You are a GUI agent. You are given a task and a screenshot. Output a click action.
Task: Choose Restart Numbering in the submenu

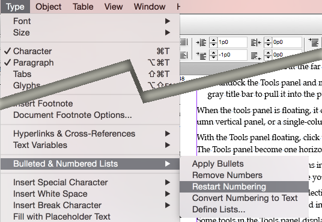[244, 187]
